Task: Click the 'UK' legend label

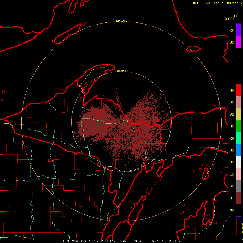Action: pyautogui.click(x=232, y=42)
